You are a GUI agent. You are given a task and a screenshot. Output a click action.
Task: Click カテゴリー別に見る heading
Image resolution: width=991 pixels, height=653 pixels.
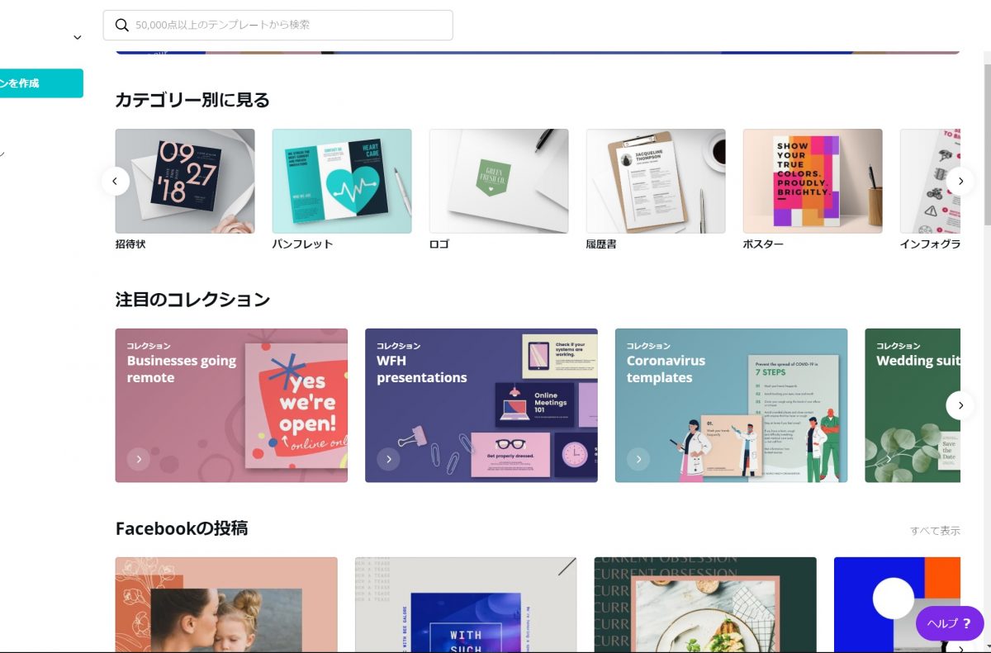[192, 101]
